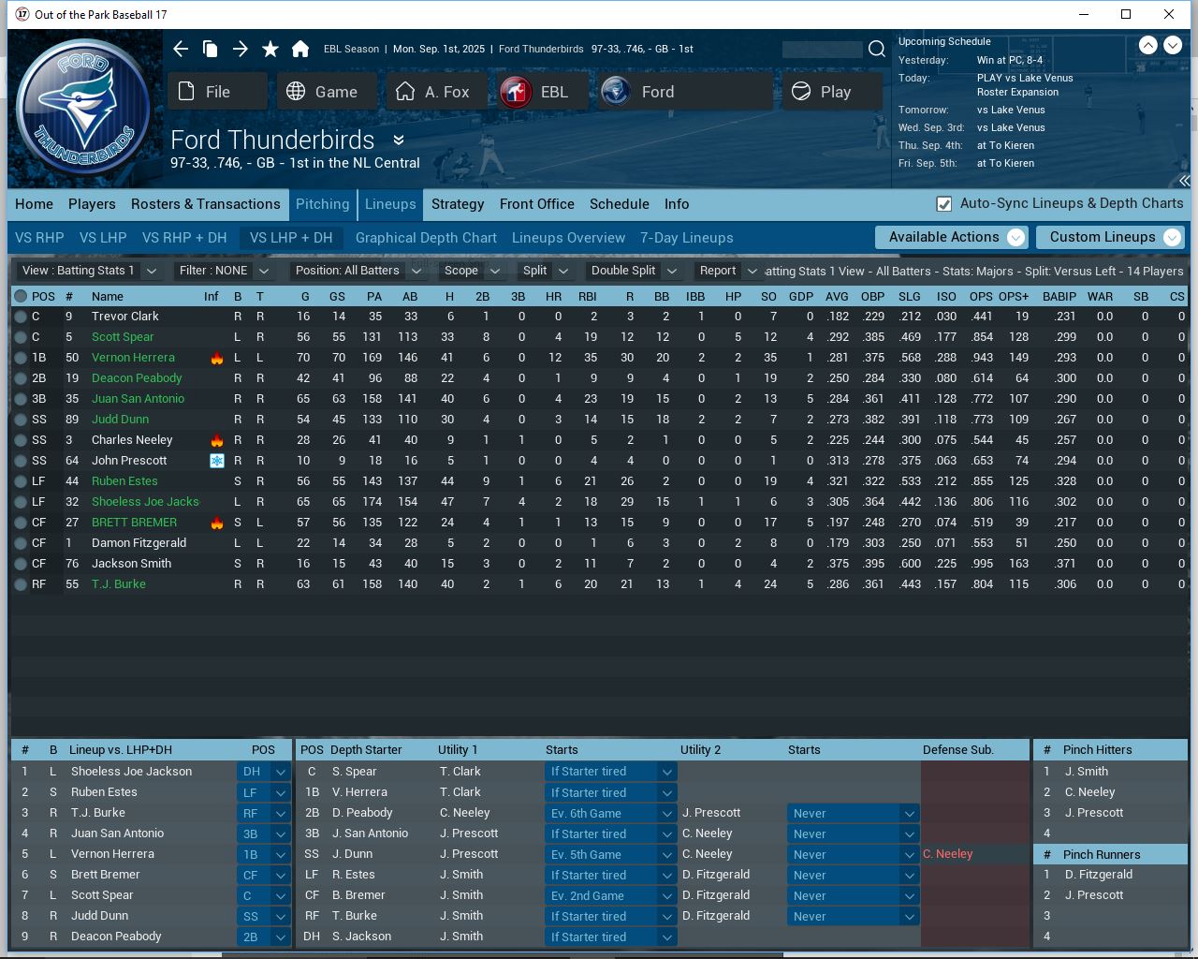
Task: Click the search magnifier icon
Action: [x=877, y=49]
